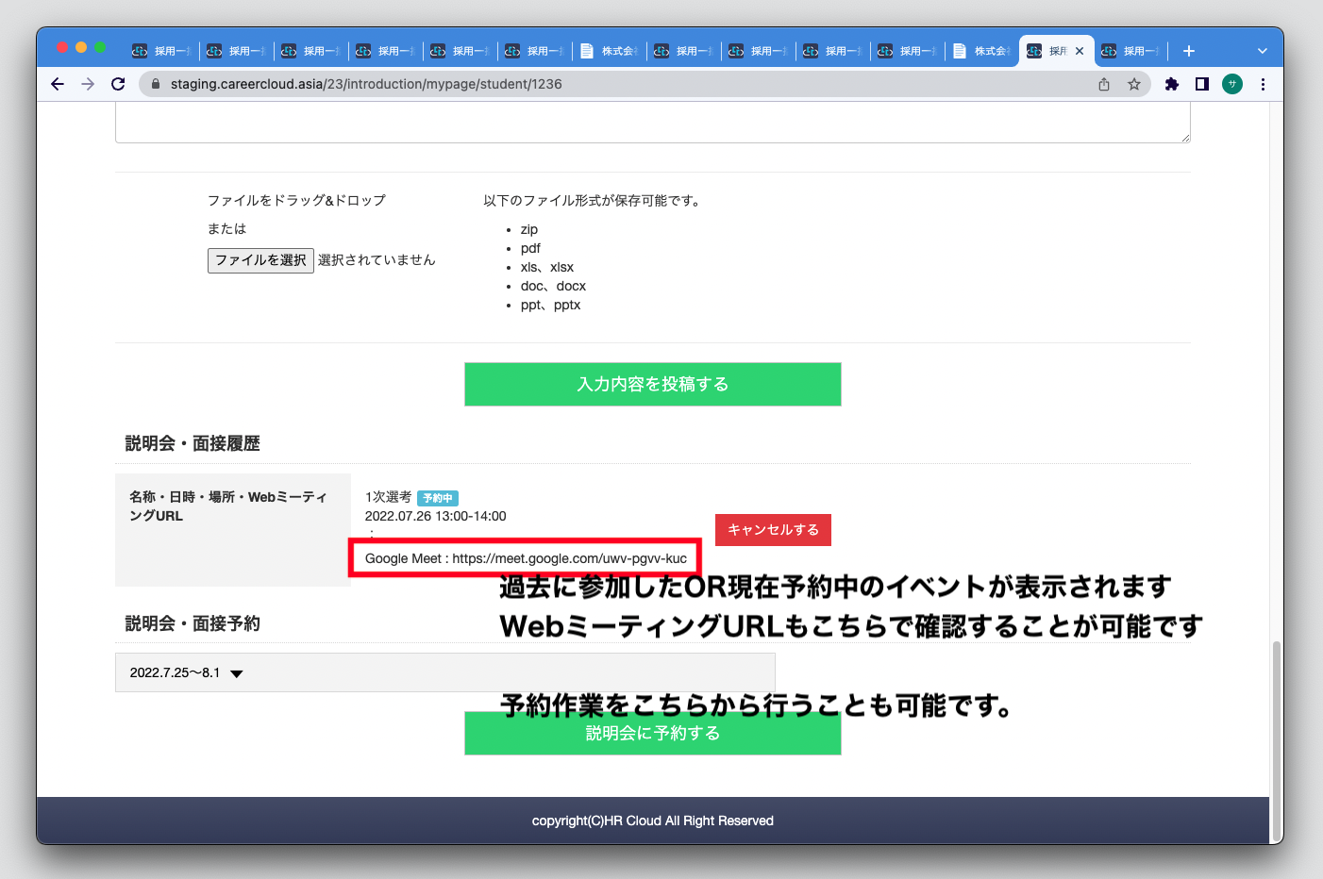Bookmark page with star icon
Viewport: 1323px width, 879px height.
1134,84
